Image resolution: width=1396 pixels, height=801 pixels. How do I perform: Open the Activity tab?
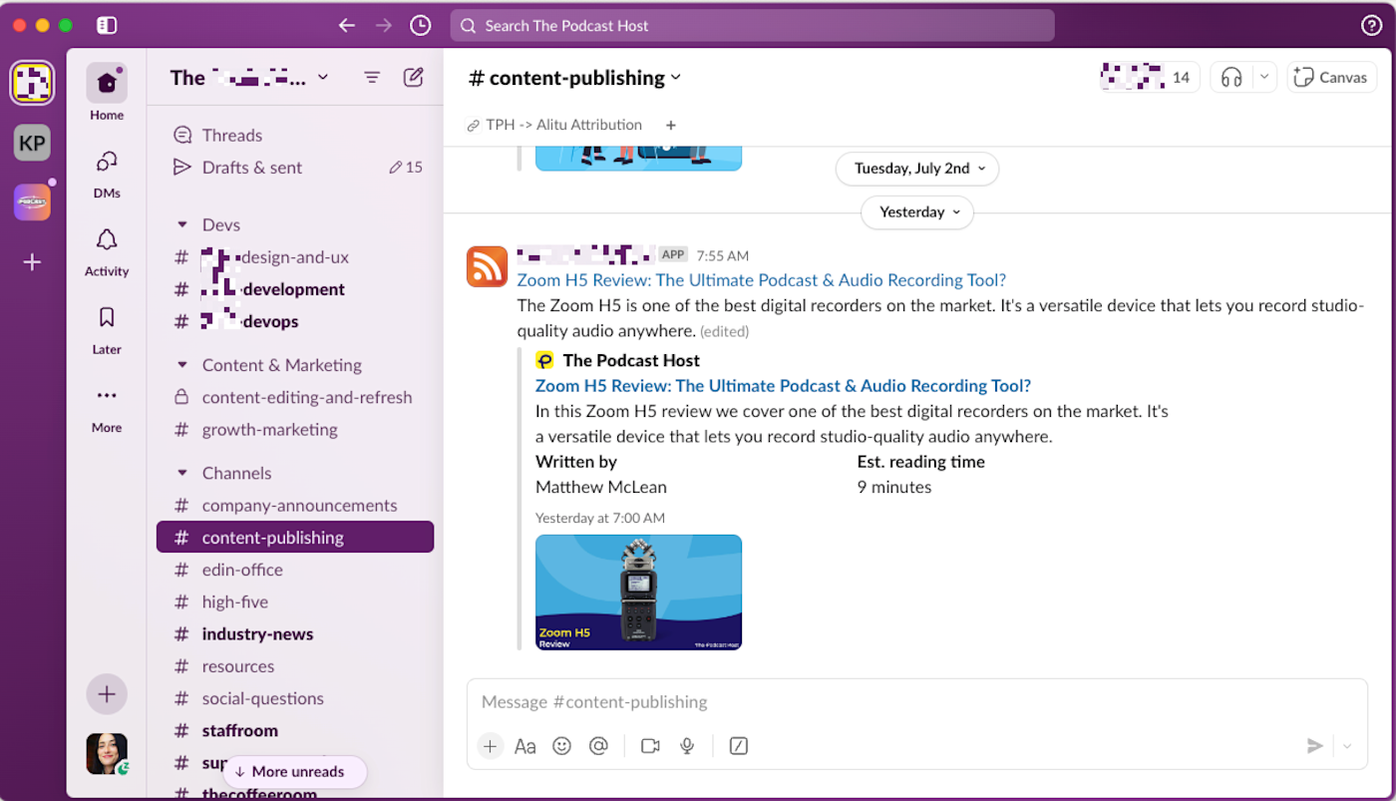point(107,251)
